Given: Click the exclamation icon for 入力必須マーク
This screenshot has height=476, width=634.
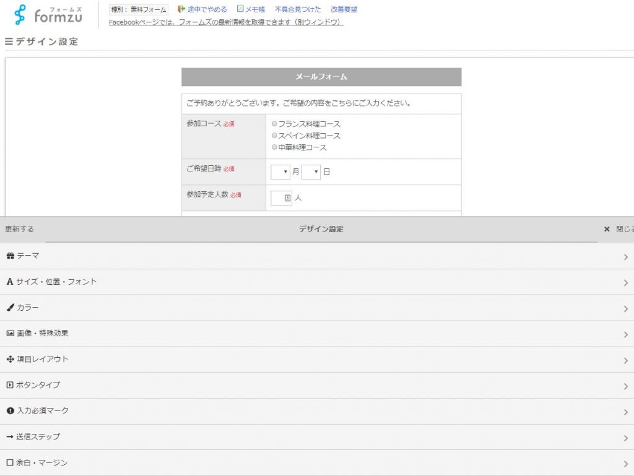Looking at the screenshot, I should click(x=10, y=411).
